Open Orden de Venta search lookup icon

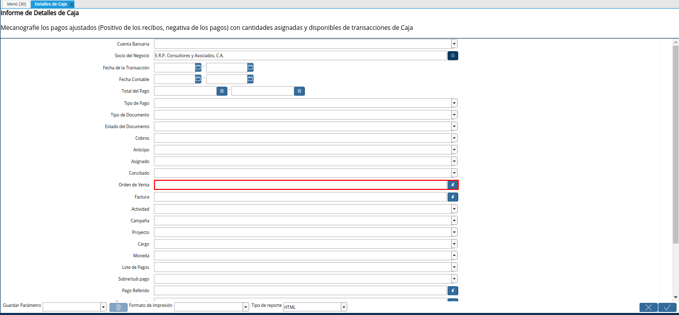tap(453, 185)
